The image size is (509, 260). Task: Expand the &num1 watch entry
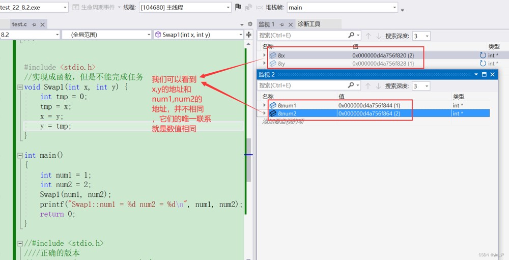tap(264, 105)
